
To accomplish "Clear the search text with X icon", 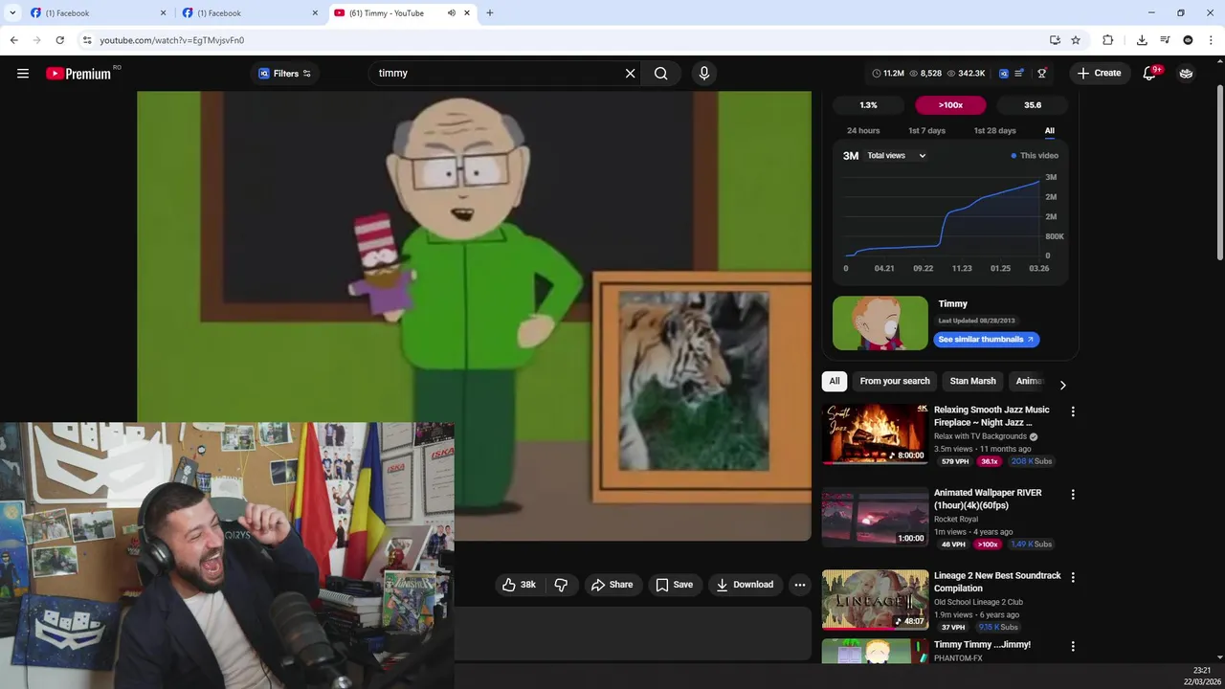I will click(630, 74).
